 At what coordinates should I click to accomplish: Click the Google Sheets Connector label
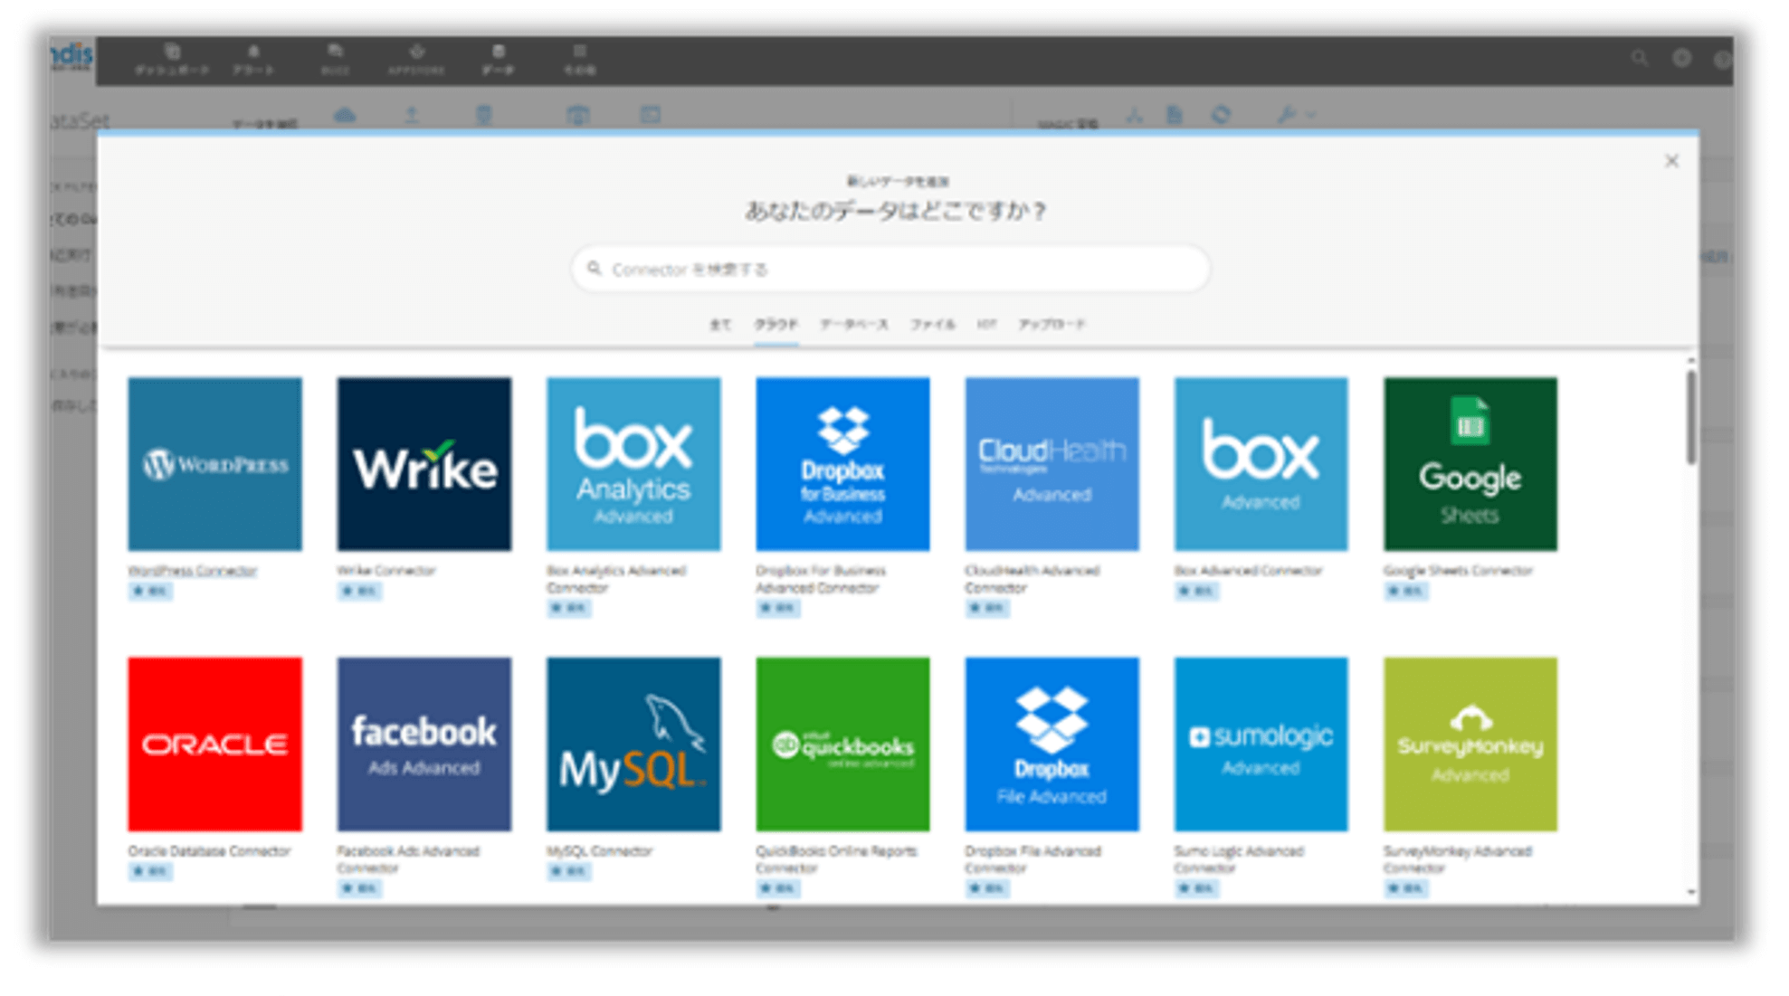point(1458,571)
